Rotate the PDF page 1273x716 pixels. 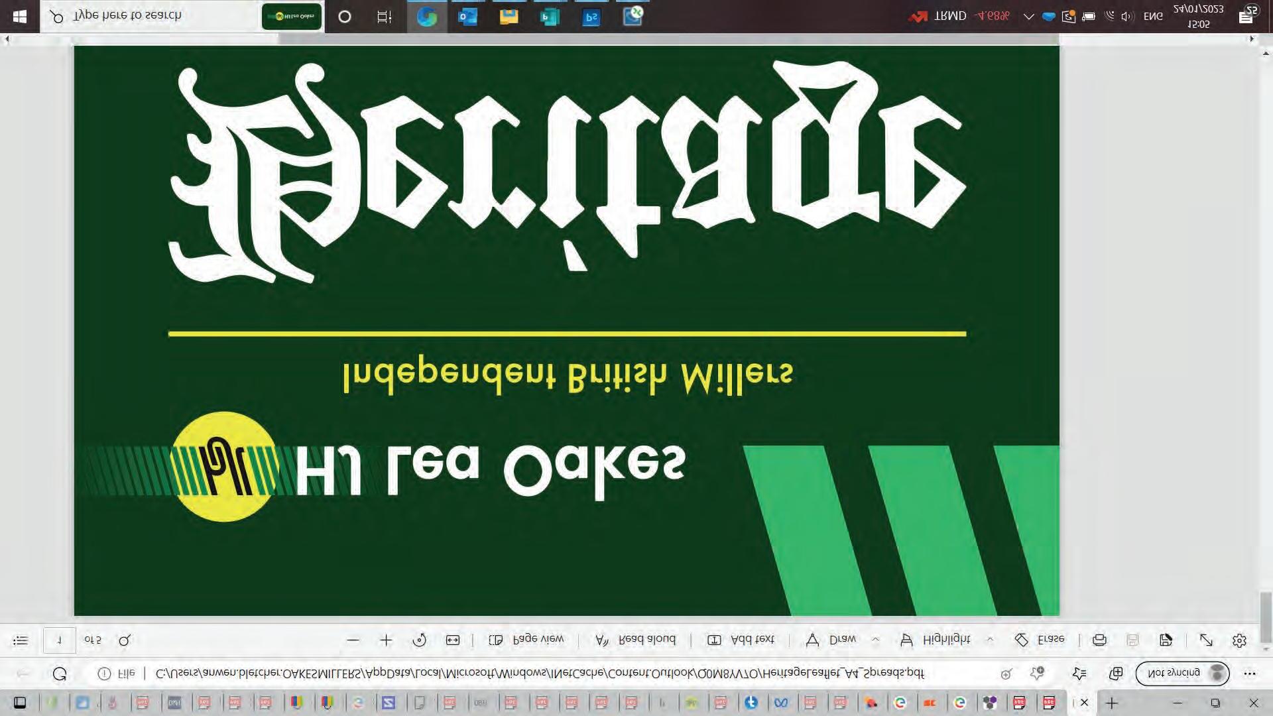coord(419,640)
